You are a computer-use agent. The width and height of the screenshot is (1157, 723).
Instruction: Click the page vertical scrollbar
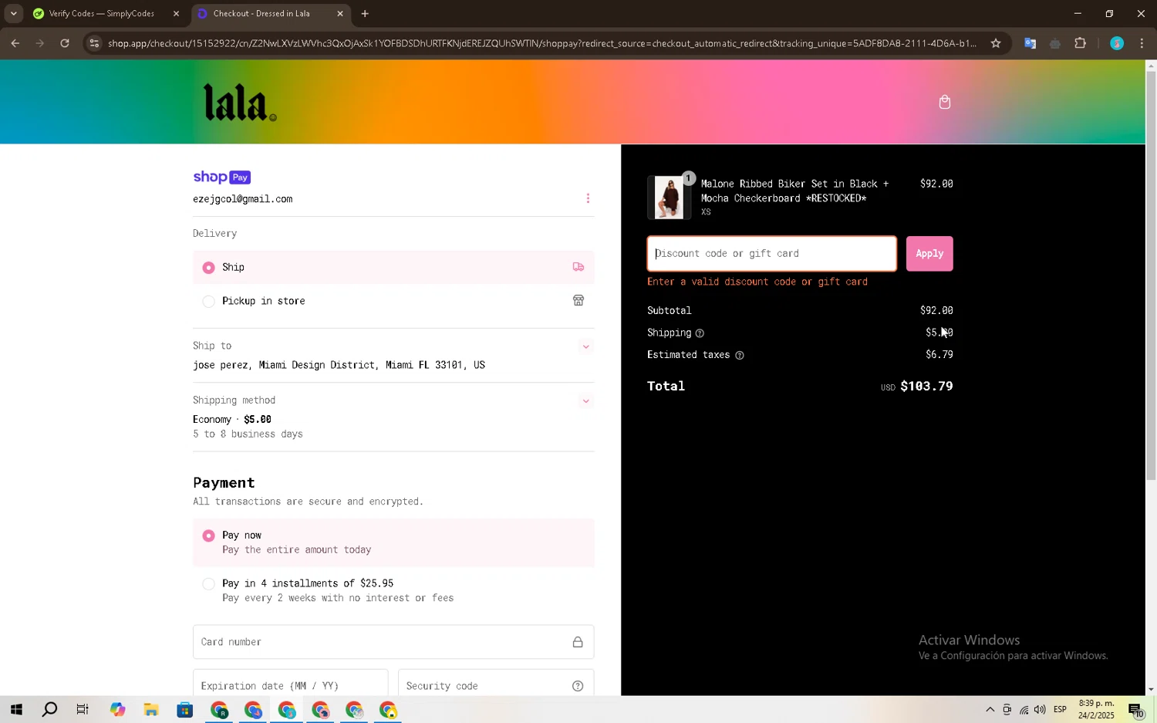(1151, 276)
